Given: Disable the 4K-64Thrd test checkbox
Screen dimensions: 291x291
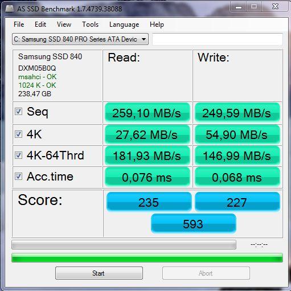Looking at the screenshot, I should click(19, 155).
